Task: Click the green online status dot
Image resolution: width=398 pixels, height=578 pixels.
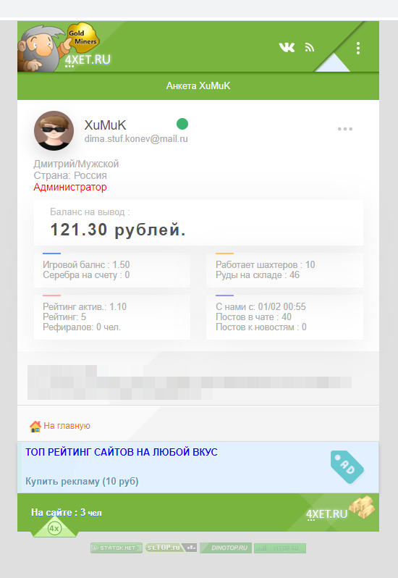Action: click(182, 124)
